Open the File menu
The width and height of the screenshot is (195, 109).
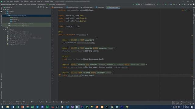(x=5, y=2)
